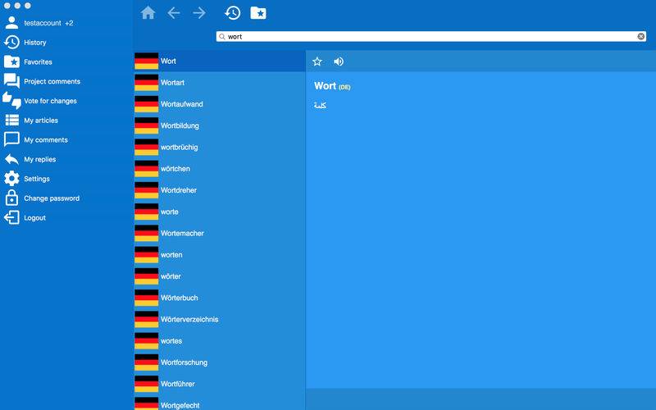Open My comments
The height and width of the screenshot is (410, 656).
(x=46, y=139)
